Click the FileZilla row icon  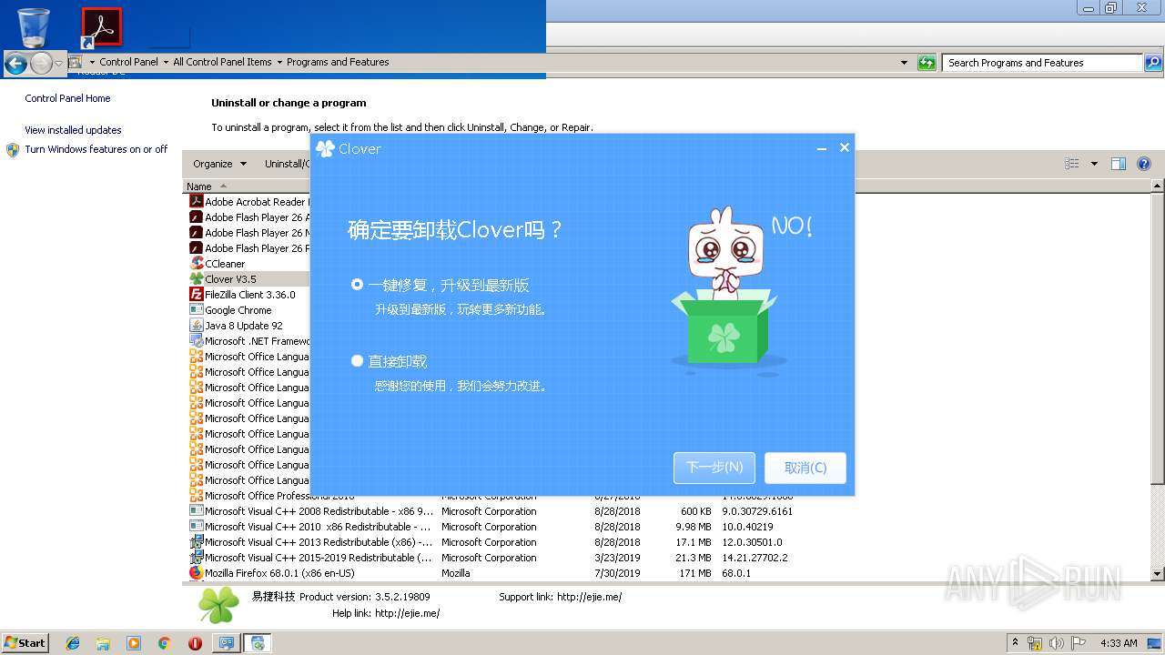(196, 295)
